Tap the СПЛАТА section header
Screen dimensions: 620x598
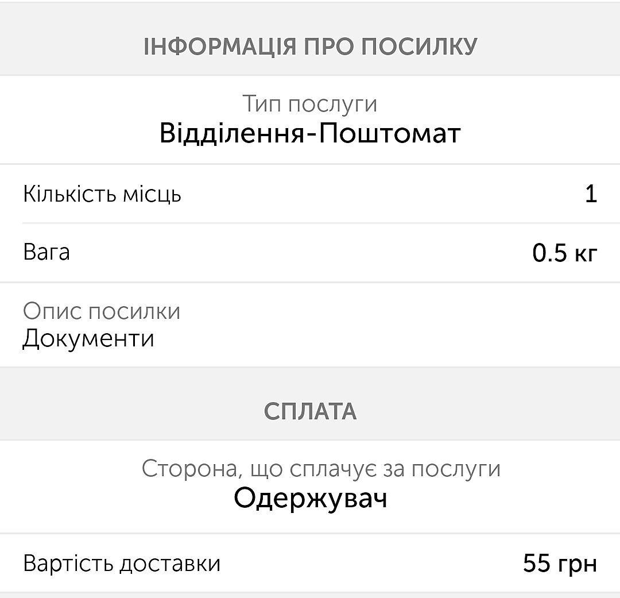pyautogui.click(x=310, y=411)
